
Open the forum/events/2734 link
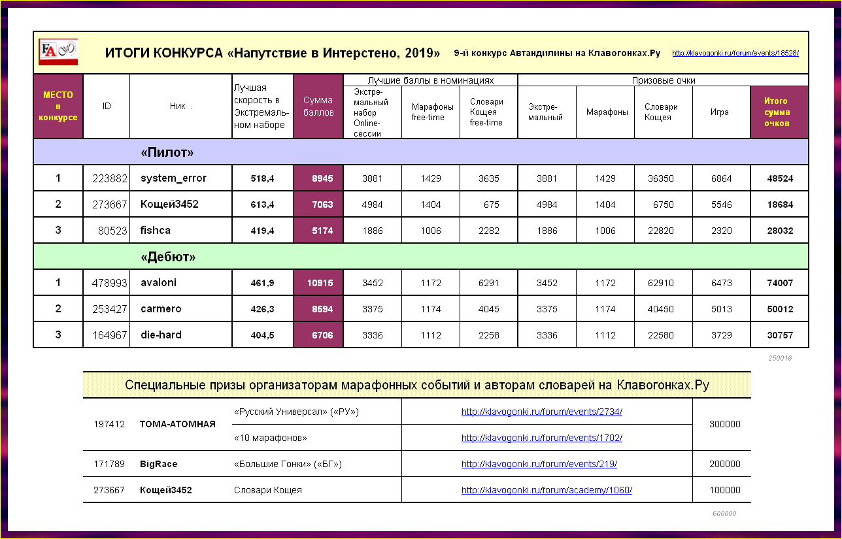542,412
